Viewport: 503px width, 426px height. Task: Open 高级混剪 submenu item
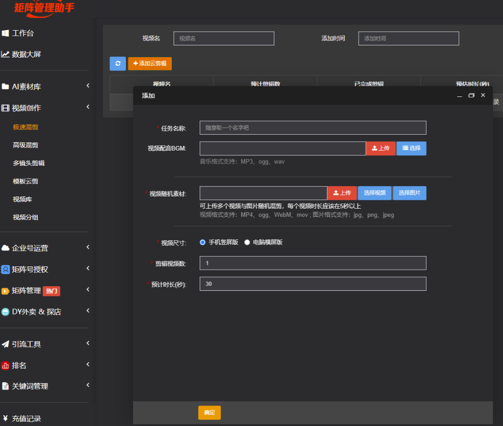point(25,145)
